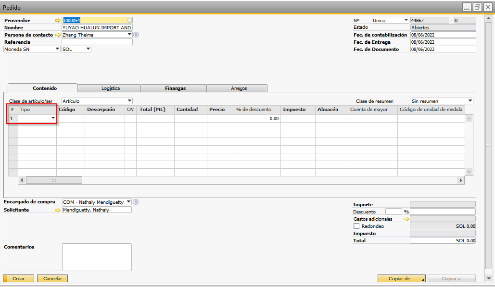Click the Total (ML) column header

[155, 110]
